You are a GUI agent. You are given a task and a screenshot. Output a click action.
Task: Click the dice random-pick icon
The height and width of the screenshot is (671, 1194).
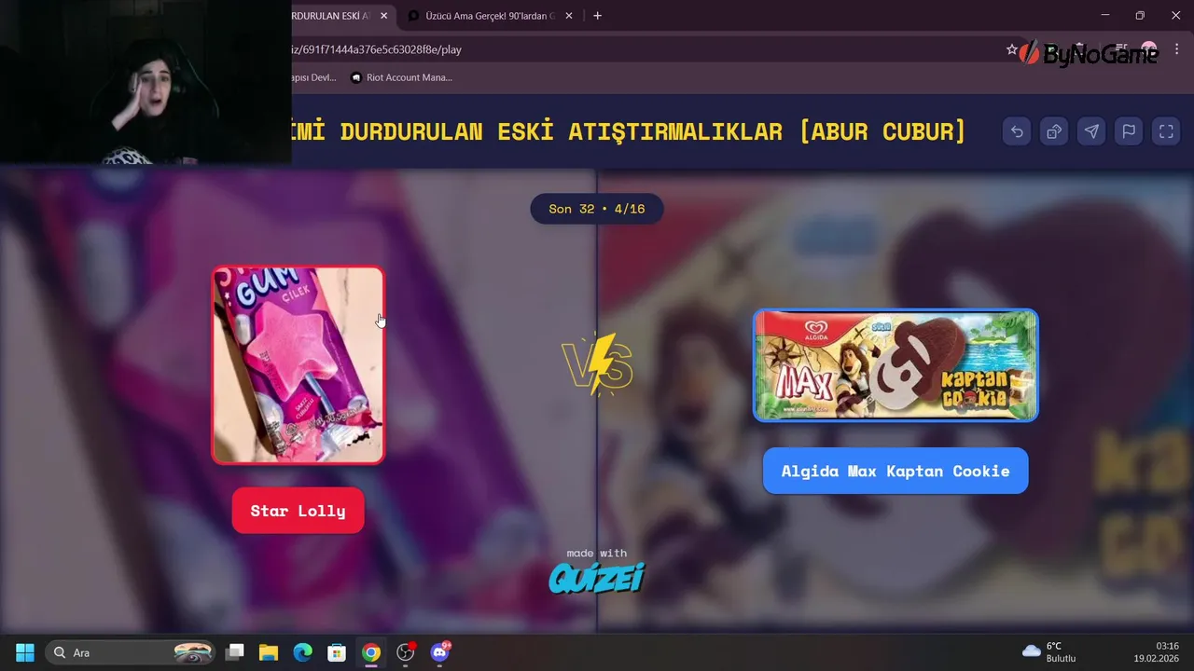(1054, 131)
